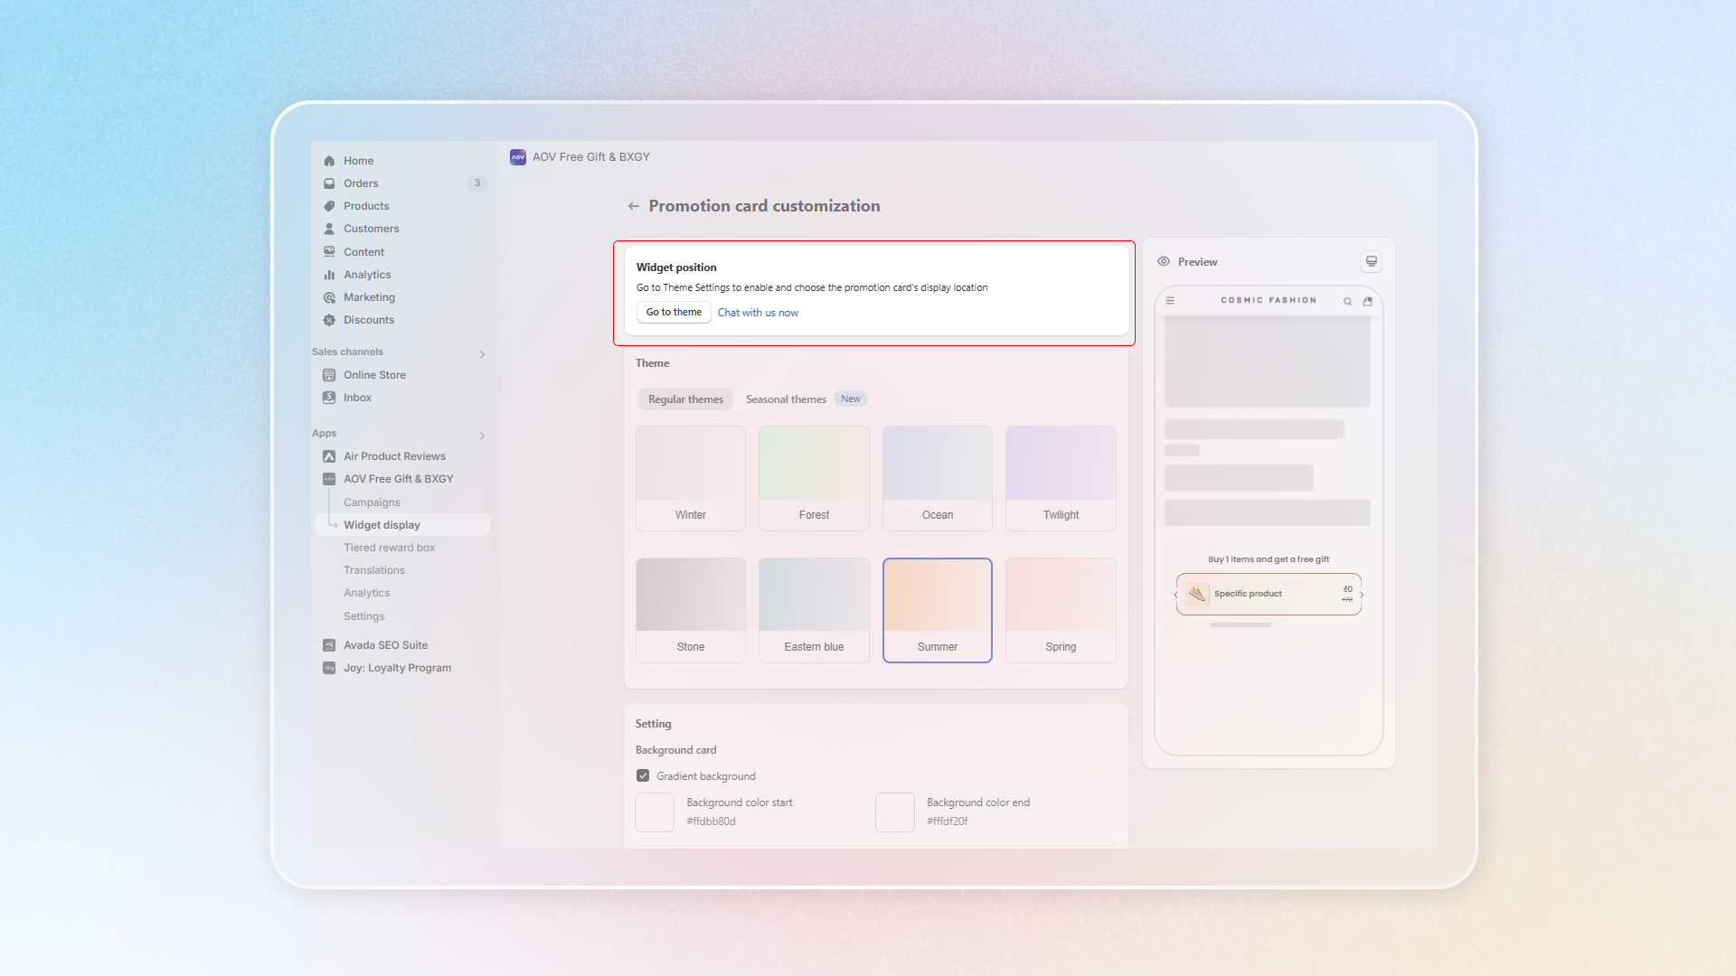Image resolution: width=1736 pixels, height=976 pixels.
Task: Click the Home icon in sidebar
Action: [329, 161]
